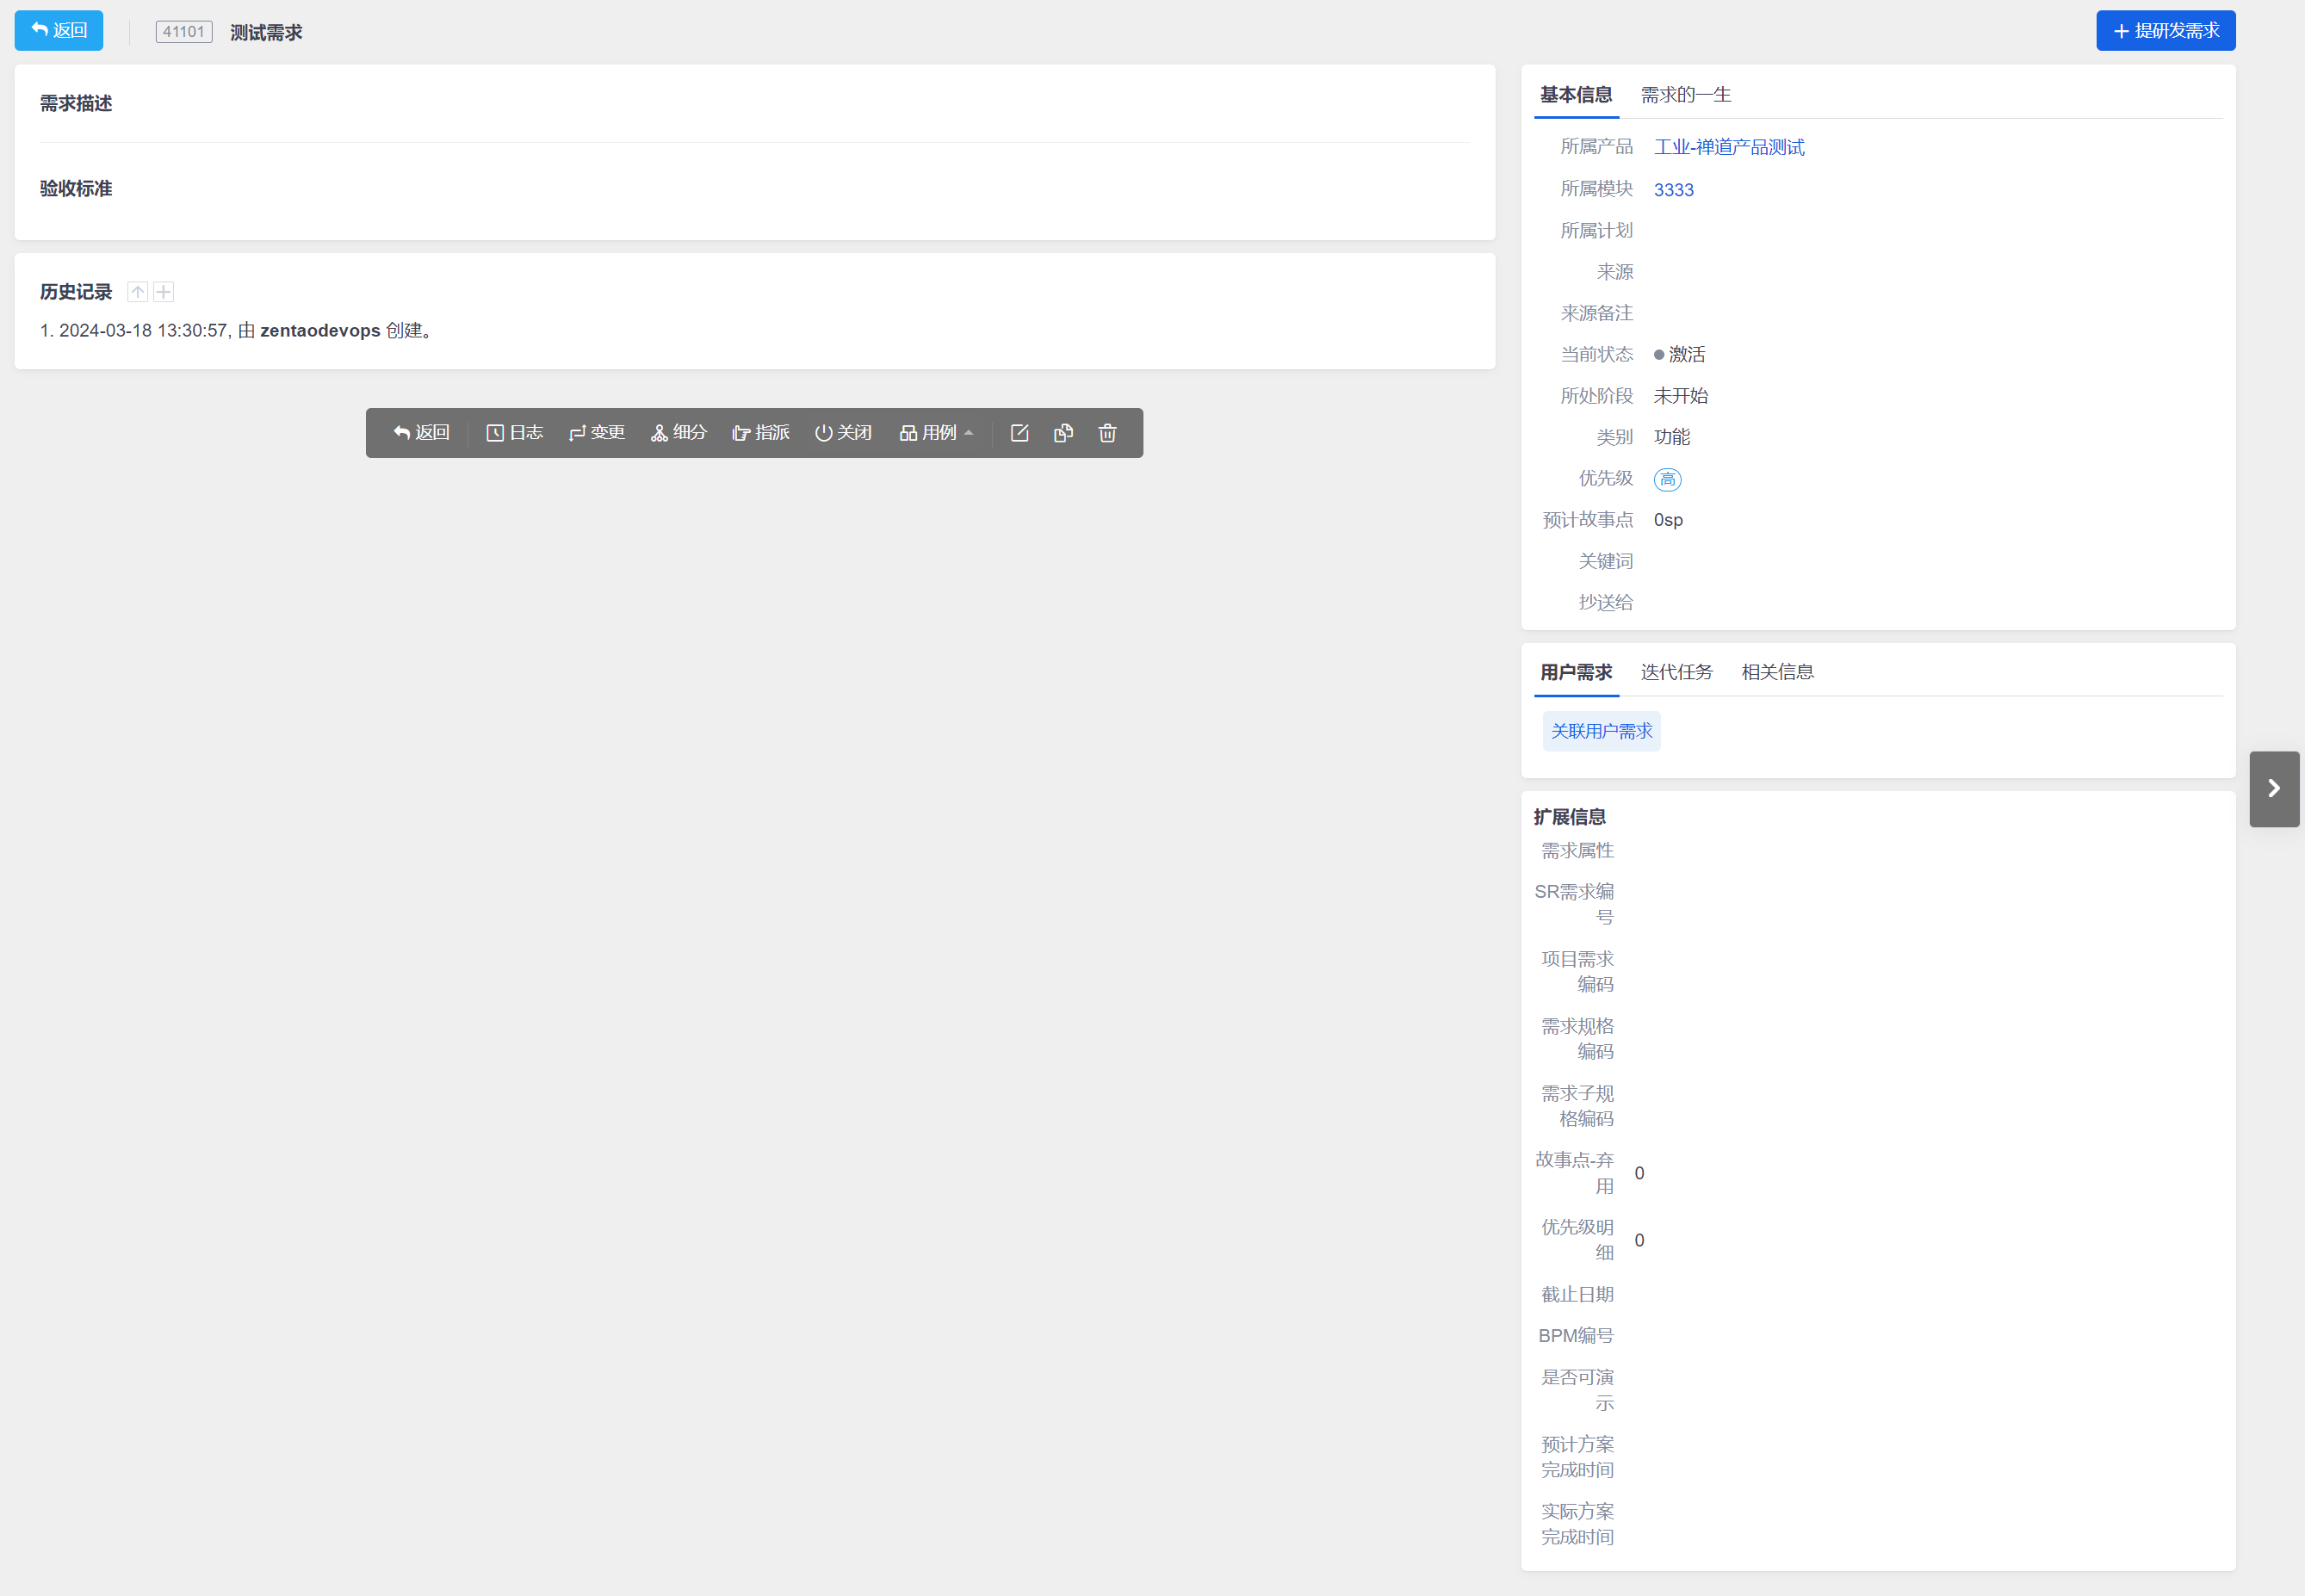Expand all history records with plus icon

[164, 292]
